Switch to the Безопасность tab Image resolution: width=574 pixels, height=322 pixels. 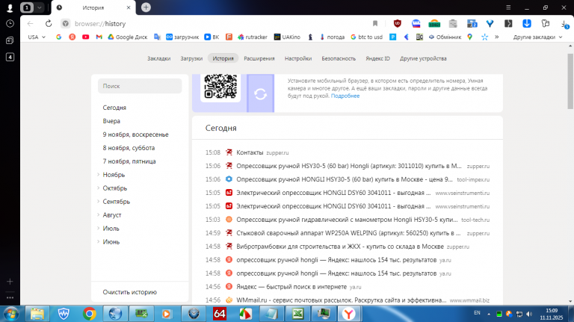pyautogui.click(x=339, y=58)
